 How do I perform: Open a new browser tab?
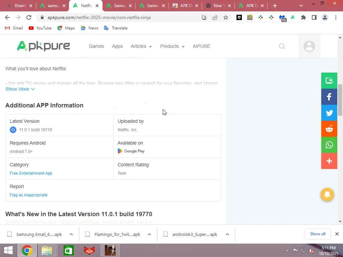point(275,6)
